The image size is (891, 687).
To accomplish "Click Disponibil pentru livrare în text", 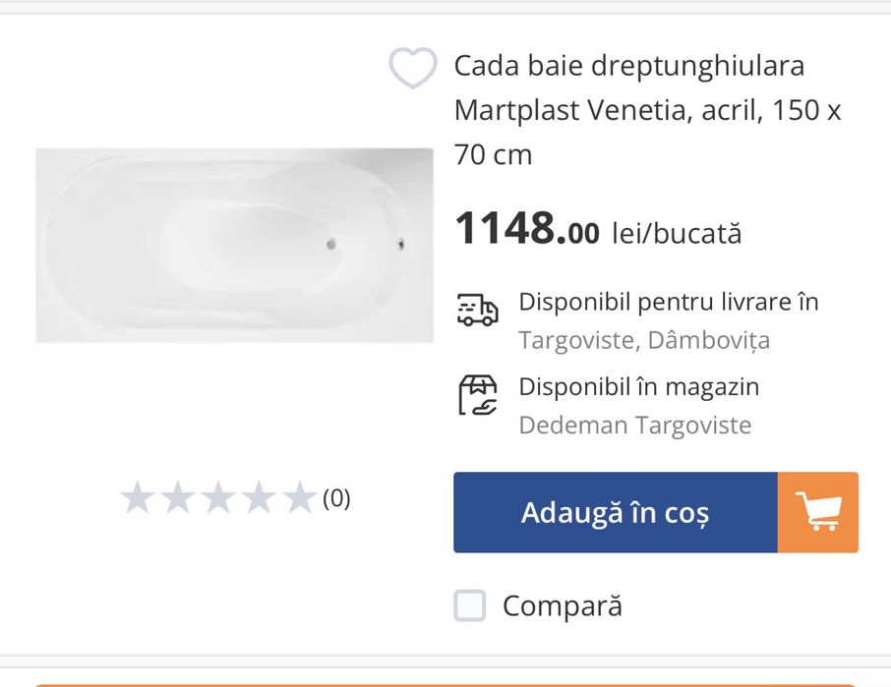I will tap(669, 301).
